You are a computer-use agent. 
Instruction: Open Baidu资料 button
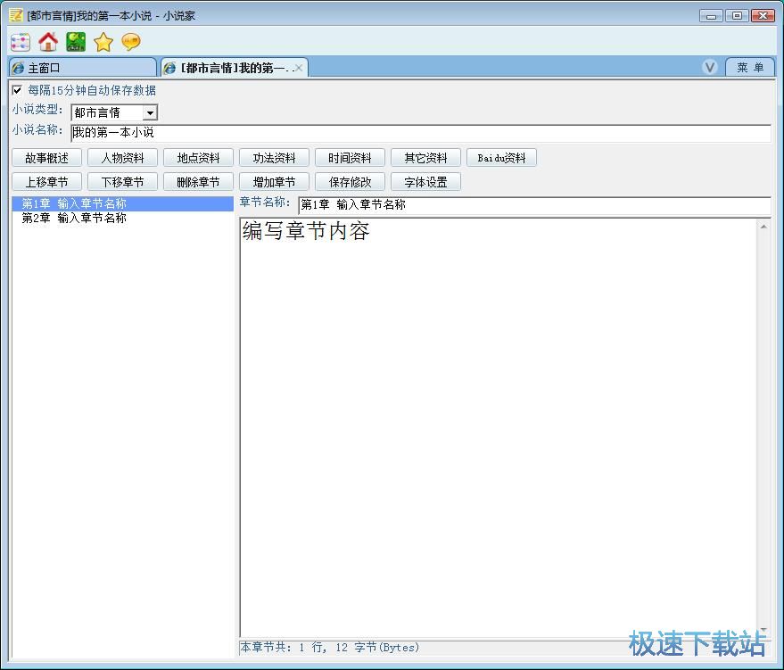click(x=501, y=158)
